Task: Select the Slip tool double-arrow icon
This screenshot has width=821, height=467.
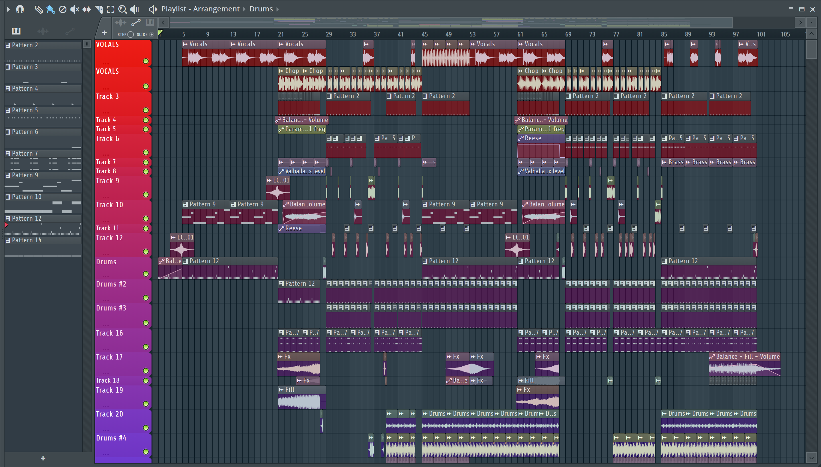Action: tap(87, 9)
